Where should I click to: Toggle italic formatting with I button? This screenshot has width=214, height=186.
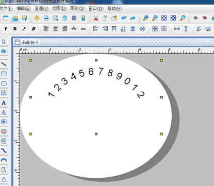24,29
